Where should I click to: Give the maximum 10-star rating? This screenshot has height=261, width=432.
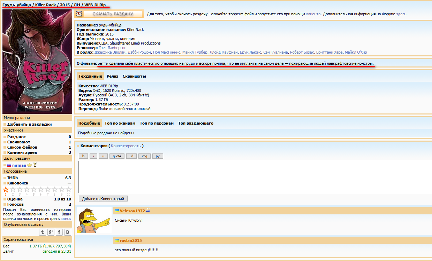[x=69, y=190]
